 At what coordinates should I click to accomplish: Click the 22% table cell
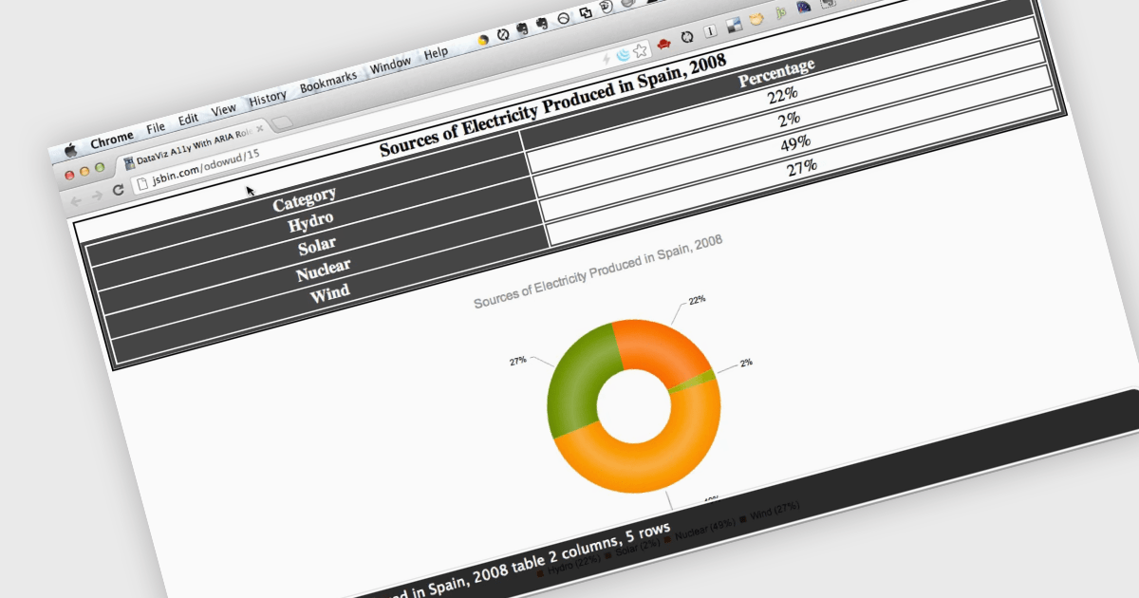782,95
